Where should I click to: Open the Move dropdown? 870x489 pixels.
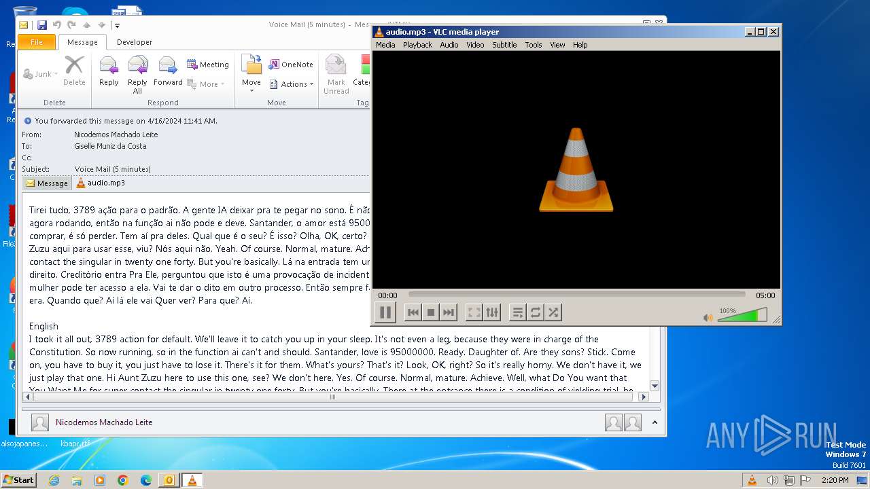pyautogui.click(x=251, y=75)
